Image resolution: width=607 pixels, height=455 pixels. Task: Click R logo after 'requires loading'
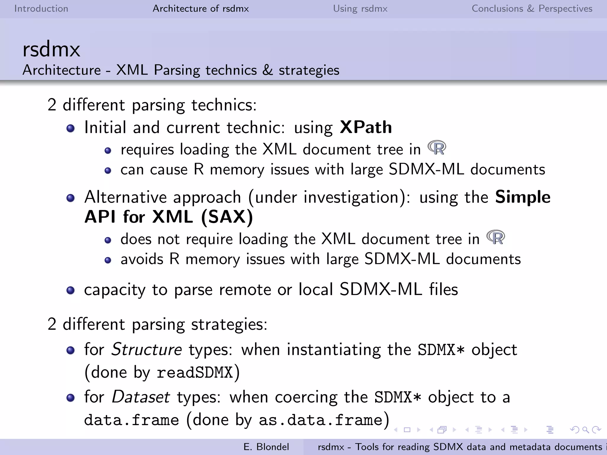437,148
